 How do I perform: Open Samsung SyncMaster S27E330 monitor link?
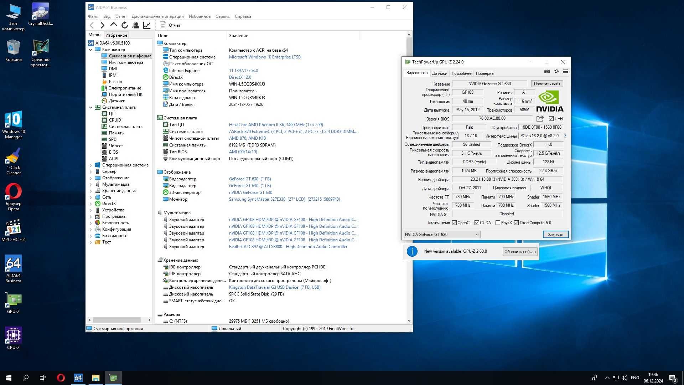(284, 199)
